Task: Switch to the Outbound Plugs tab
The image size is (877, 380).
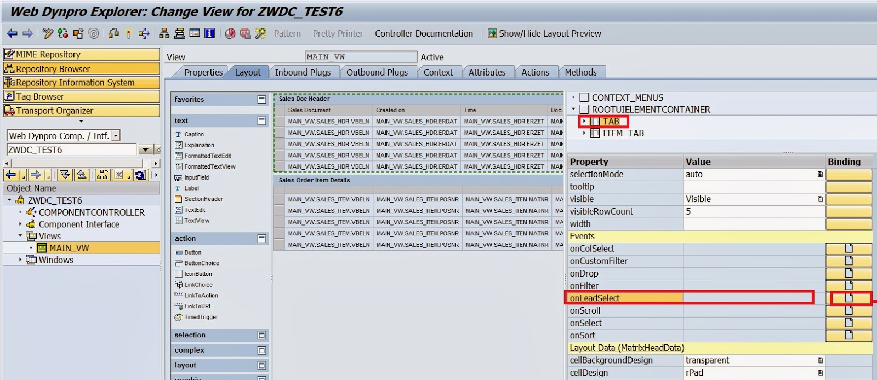Action: click(x=377, y=72)
